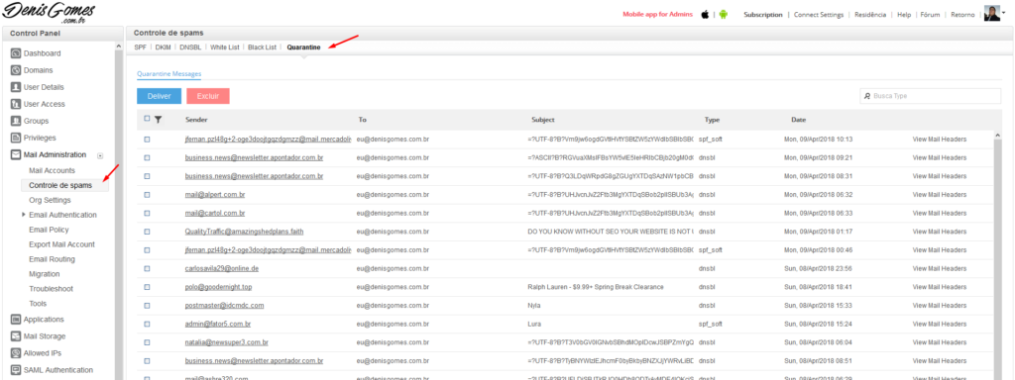View Mail Headers for polo@goodernight.top message

tap(940, 287)
